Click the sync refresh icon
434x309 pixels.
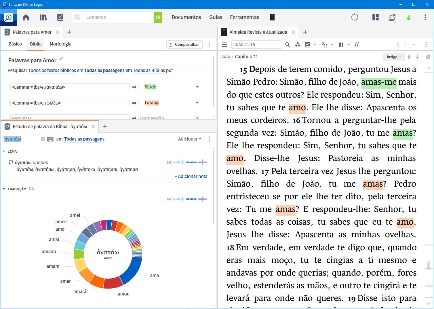coord(355,17)
